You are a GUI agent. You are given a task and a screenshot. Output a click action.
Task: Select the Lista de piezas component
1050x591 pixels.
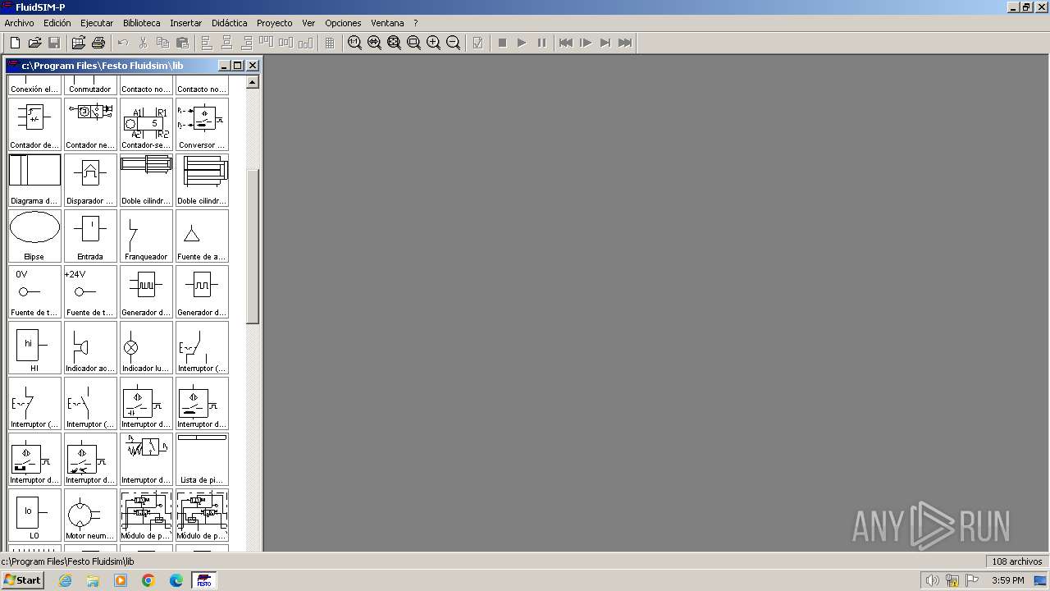(x=202, y=459)
